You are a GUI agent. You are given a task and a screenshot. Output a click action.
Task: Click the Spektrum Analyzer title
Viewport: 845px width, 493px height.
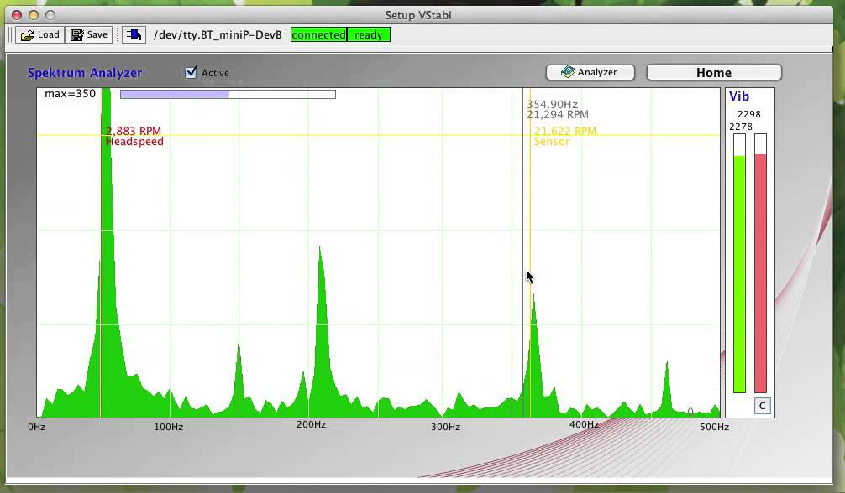pos(85,73)
